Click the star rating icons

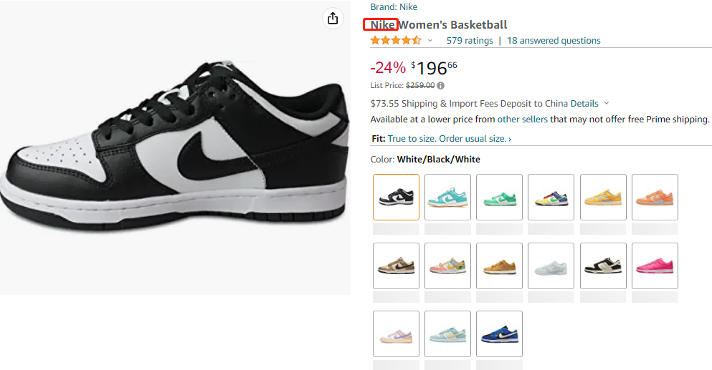tap(396, 41)
